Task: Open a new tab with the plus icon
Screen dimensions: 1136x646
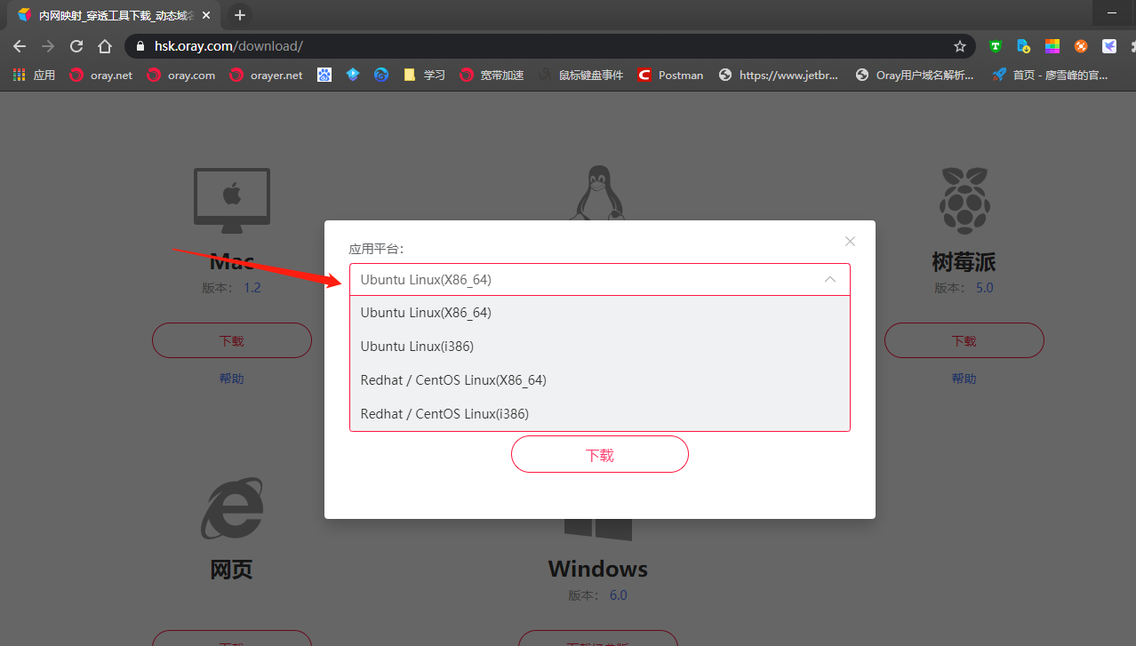Action: click(239, 15)
